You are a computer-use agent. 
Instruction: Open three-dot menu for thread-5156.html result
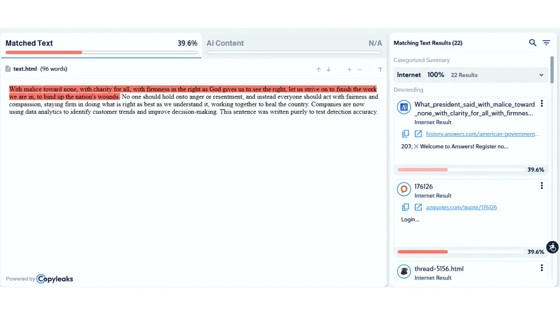[x=542, y=268]
